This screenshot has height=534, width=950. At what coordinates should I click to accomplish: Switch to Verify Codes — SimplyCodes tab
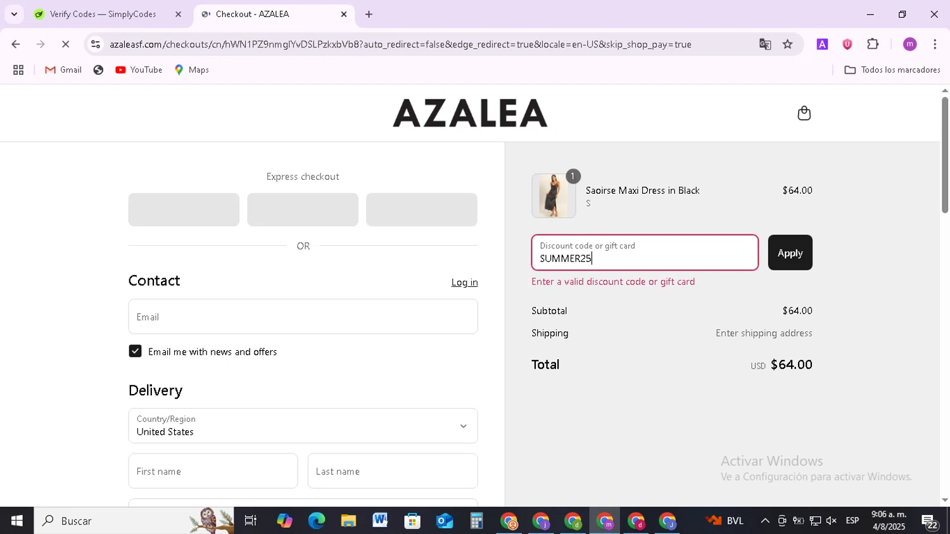pyautogui.click(x=103, y=14)
